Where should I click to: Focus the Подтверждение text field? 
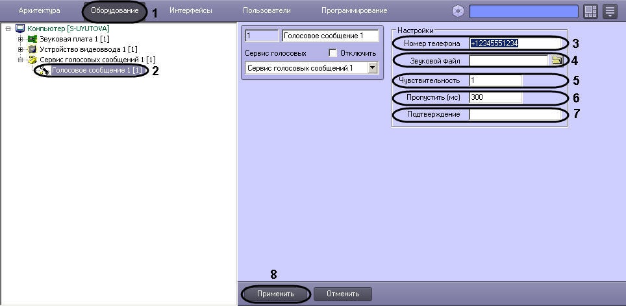pyautogui.click(x=513, y=114)
